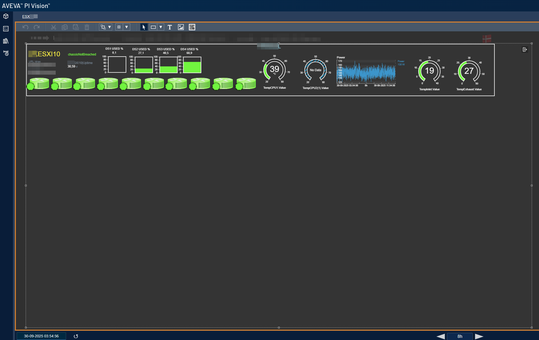Screen dimensions: 539x340
Task: Click the QR code toolbar icon
Action: point(192,27)
